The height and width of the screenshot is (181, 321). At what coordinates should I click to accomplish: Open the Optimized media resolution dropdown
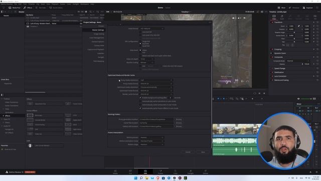tap(156, 87)
